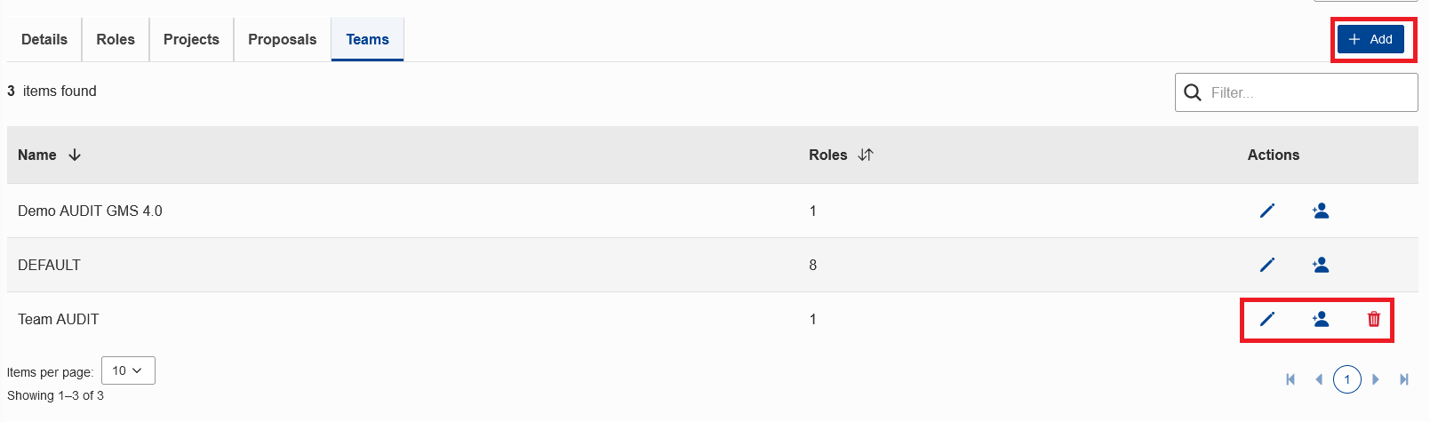Go to the first page of results
This screenshot has width=1430, height=422.
point(1290,379)
